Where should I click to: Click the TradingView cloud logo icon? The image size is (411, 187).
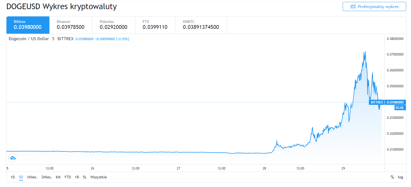pos(13,158)
